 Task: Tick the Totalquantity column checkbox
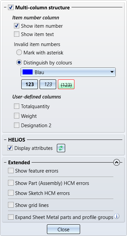click(17, 106)
